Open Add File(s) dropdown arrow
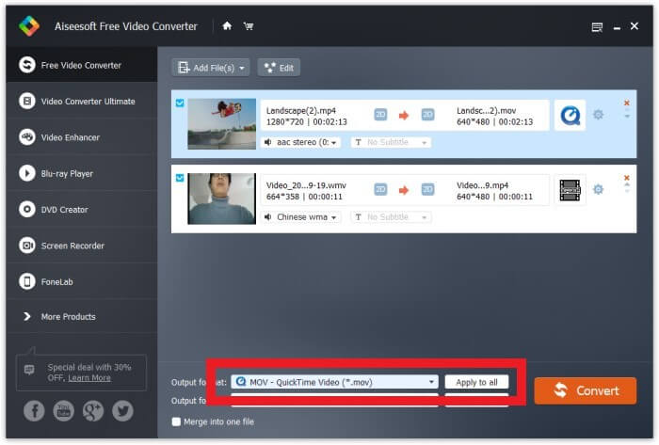659x445 pixels. (242, 68)
